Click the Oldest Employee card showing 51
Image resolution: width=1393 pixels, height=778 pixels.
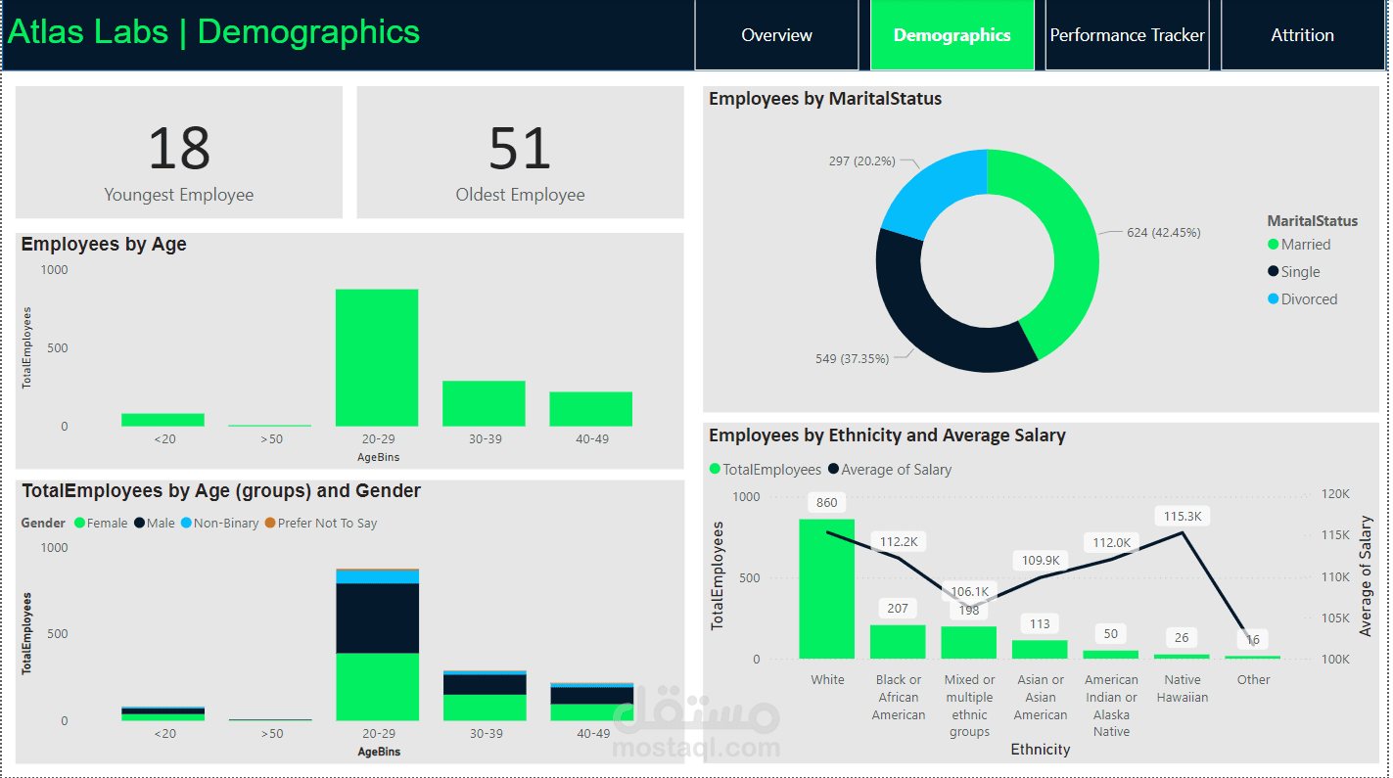point(520,152)
